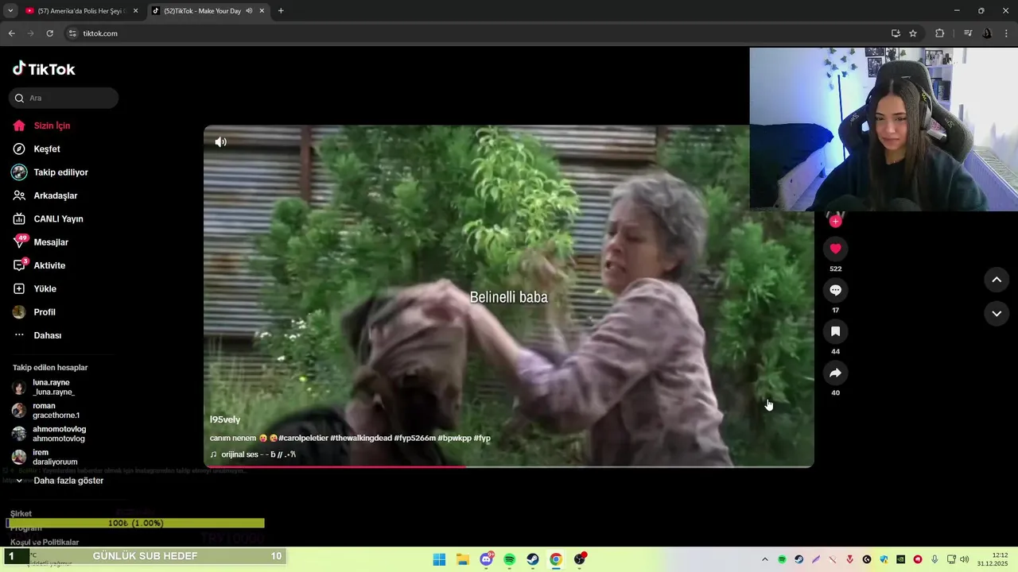Click the #thewalkingdead hashtag
The height and width of the screenshot is (572, 1018).
pos(361,438)
